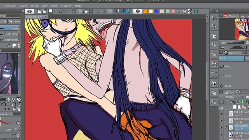Toggle Snap to Special Ruler icon

point(123,11)
